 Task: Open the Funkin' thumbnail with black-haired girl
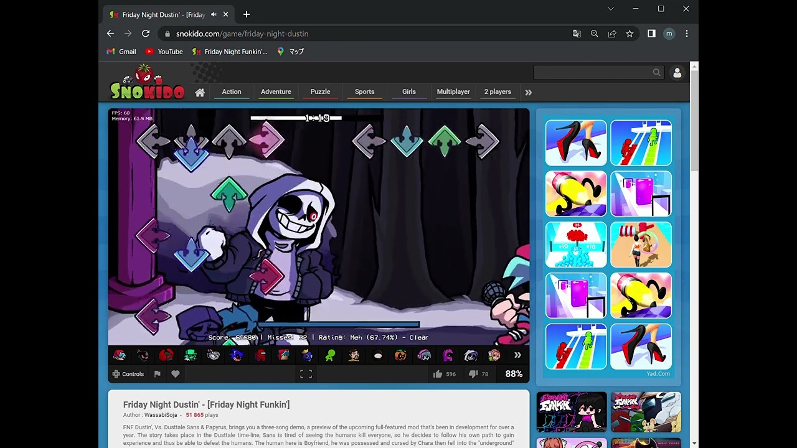pos(572,412)
